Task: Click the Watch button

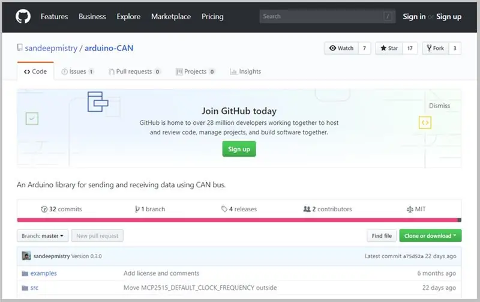Action: pyautogui.click(x=341, y=48)
